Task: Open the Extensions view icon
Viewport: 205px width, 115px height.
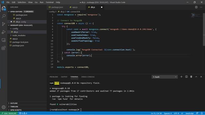Action: pos(4,48)
